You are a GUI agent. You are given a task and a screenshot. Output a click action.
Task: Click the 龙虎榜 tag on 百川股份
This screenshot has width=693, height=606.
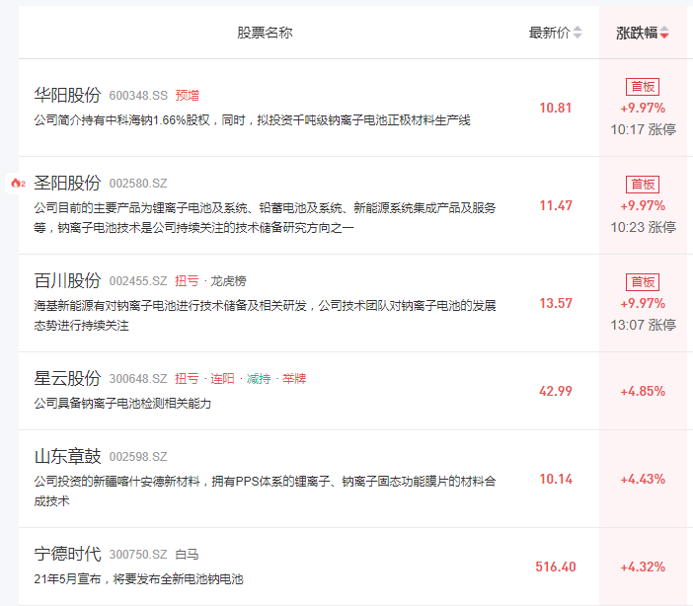pos(228,281)
